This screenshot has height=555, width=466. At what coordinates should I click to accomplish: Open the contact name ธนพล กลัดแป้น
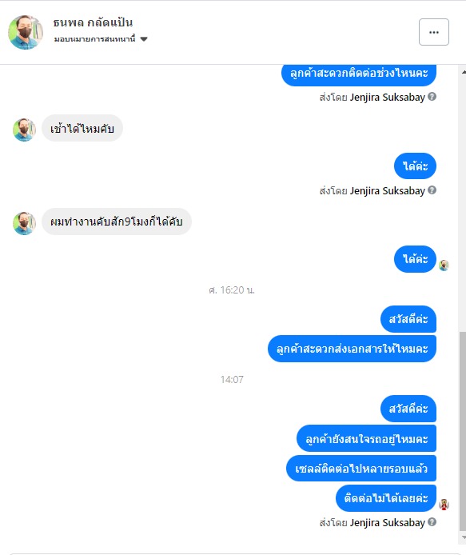(93, 22)
